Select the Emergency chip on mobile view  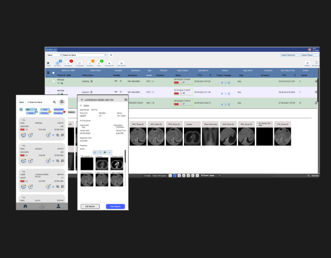tap(58, 113)
